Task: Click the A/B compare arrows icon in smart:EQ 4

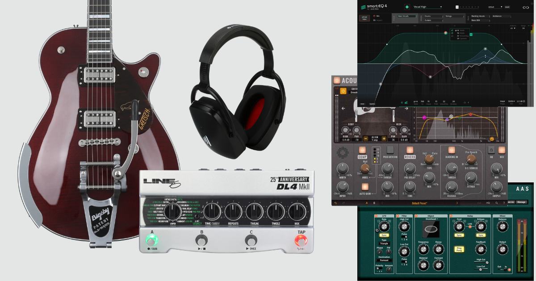Action: tap(526, 8)
